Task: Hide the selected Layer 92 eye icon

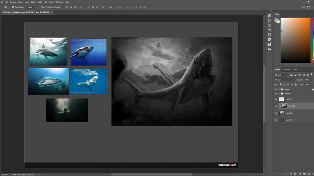Action: 276,106
